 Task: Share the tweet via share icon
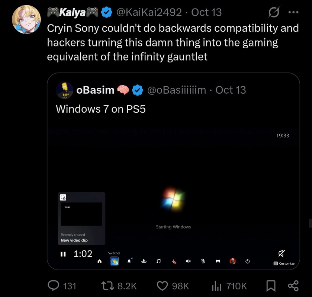point(293,286)
